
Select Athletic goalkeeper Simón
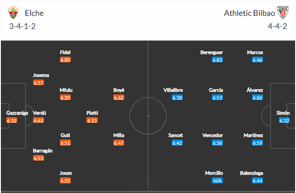(x=283, y=113)
